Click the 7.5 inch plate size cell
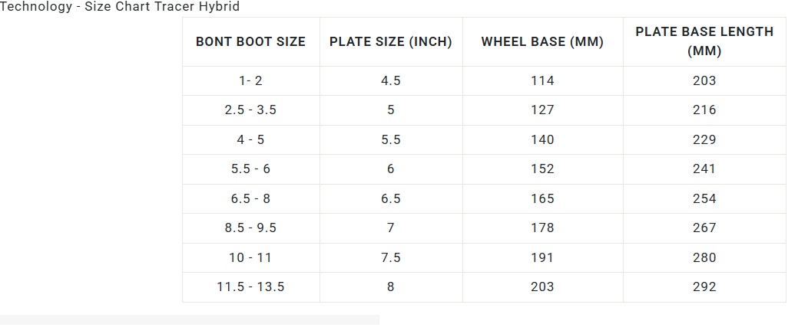This screenshot has width=798, height=334. 390,257
